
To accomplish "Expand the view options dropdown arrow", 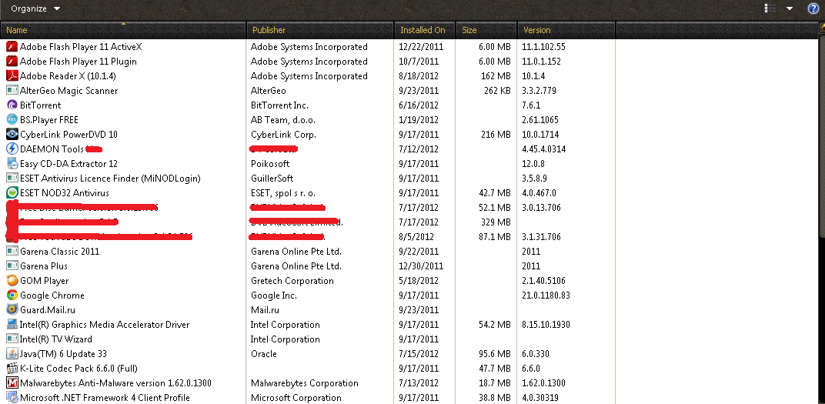I will tap(790, 8).
